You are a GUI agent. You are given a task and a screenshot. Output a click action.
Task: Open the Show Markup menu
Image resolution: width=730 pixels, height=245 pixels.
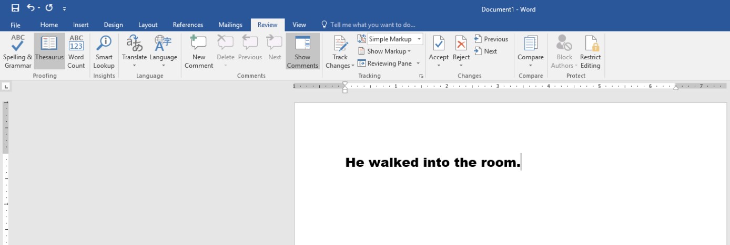[x=384, y=51]
